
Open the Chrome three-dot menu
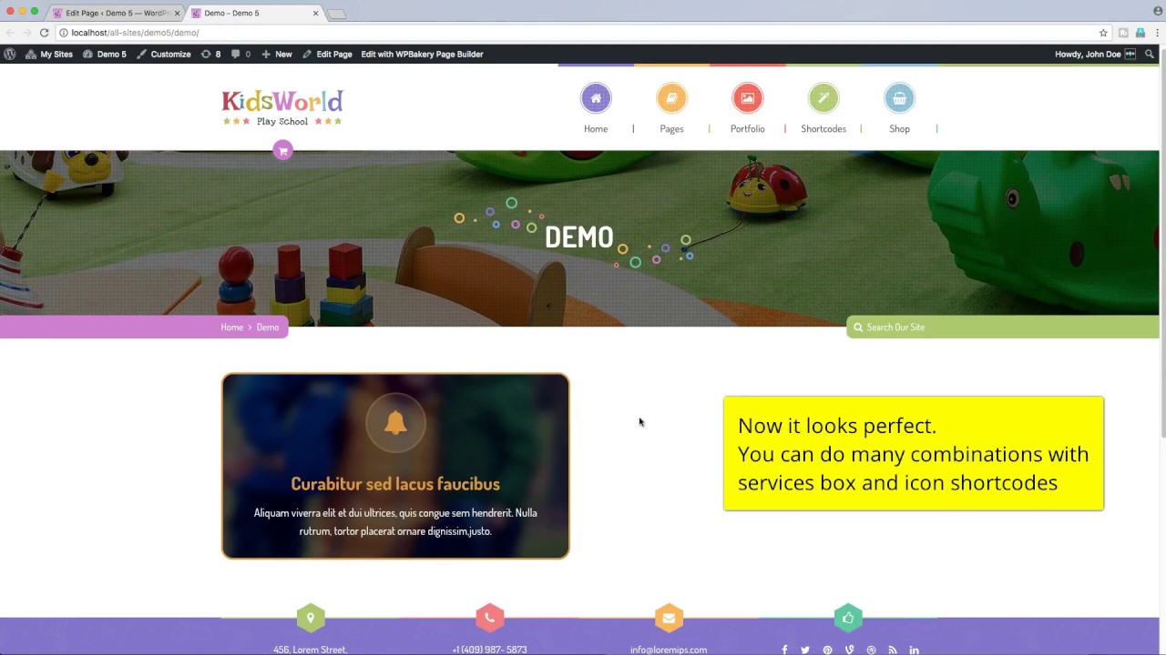[x=1157, y=33]
